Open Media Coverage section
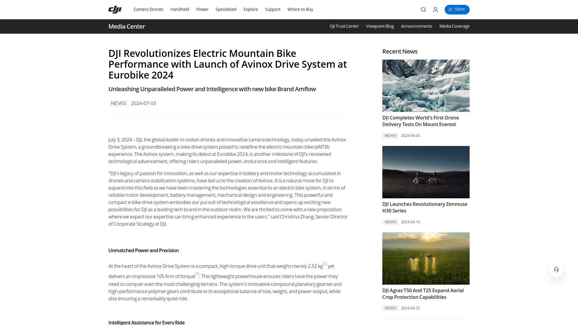 tap(454, 26)
